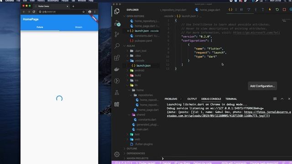Screen dimensions: 292x164
Task: Open pubspec.yaml in Open Editors
Action: pos(143,41)
